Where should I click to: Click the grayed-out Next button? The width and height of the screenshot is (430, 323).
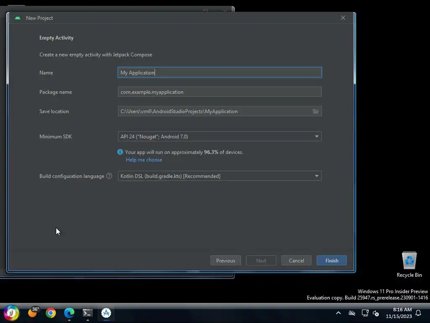point(261,260)
